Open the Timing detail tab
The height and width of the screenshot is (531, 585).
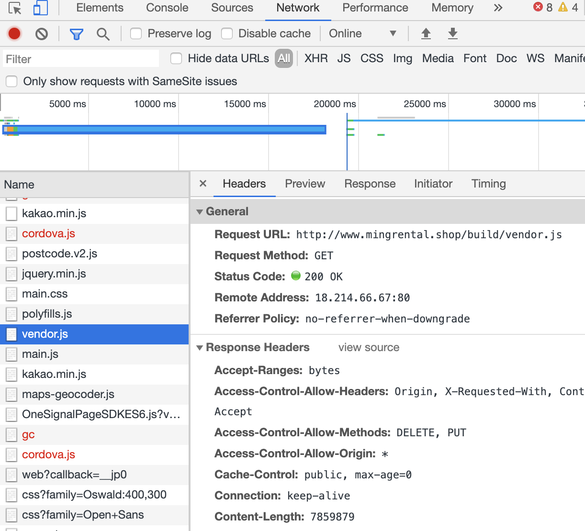(488, 184)
